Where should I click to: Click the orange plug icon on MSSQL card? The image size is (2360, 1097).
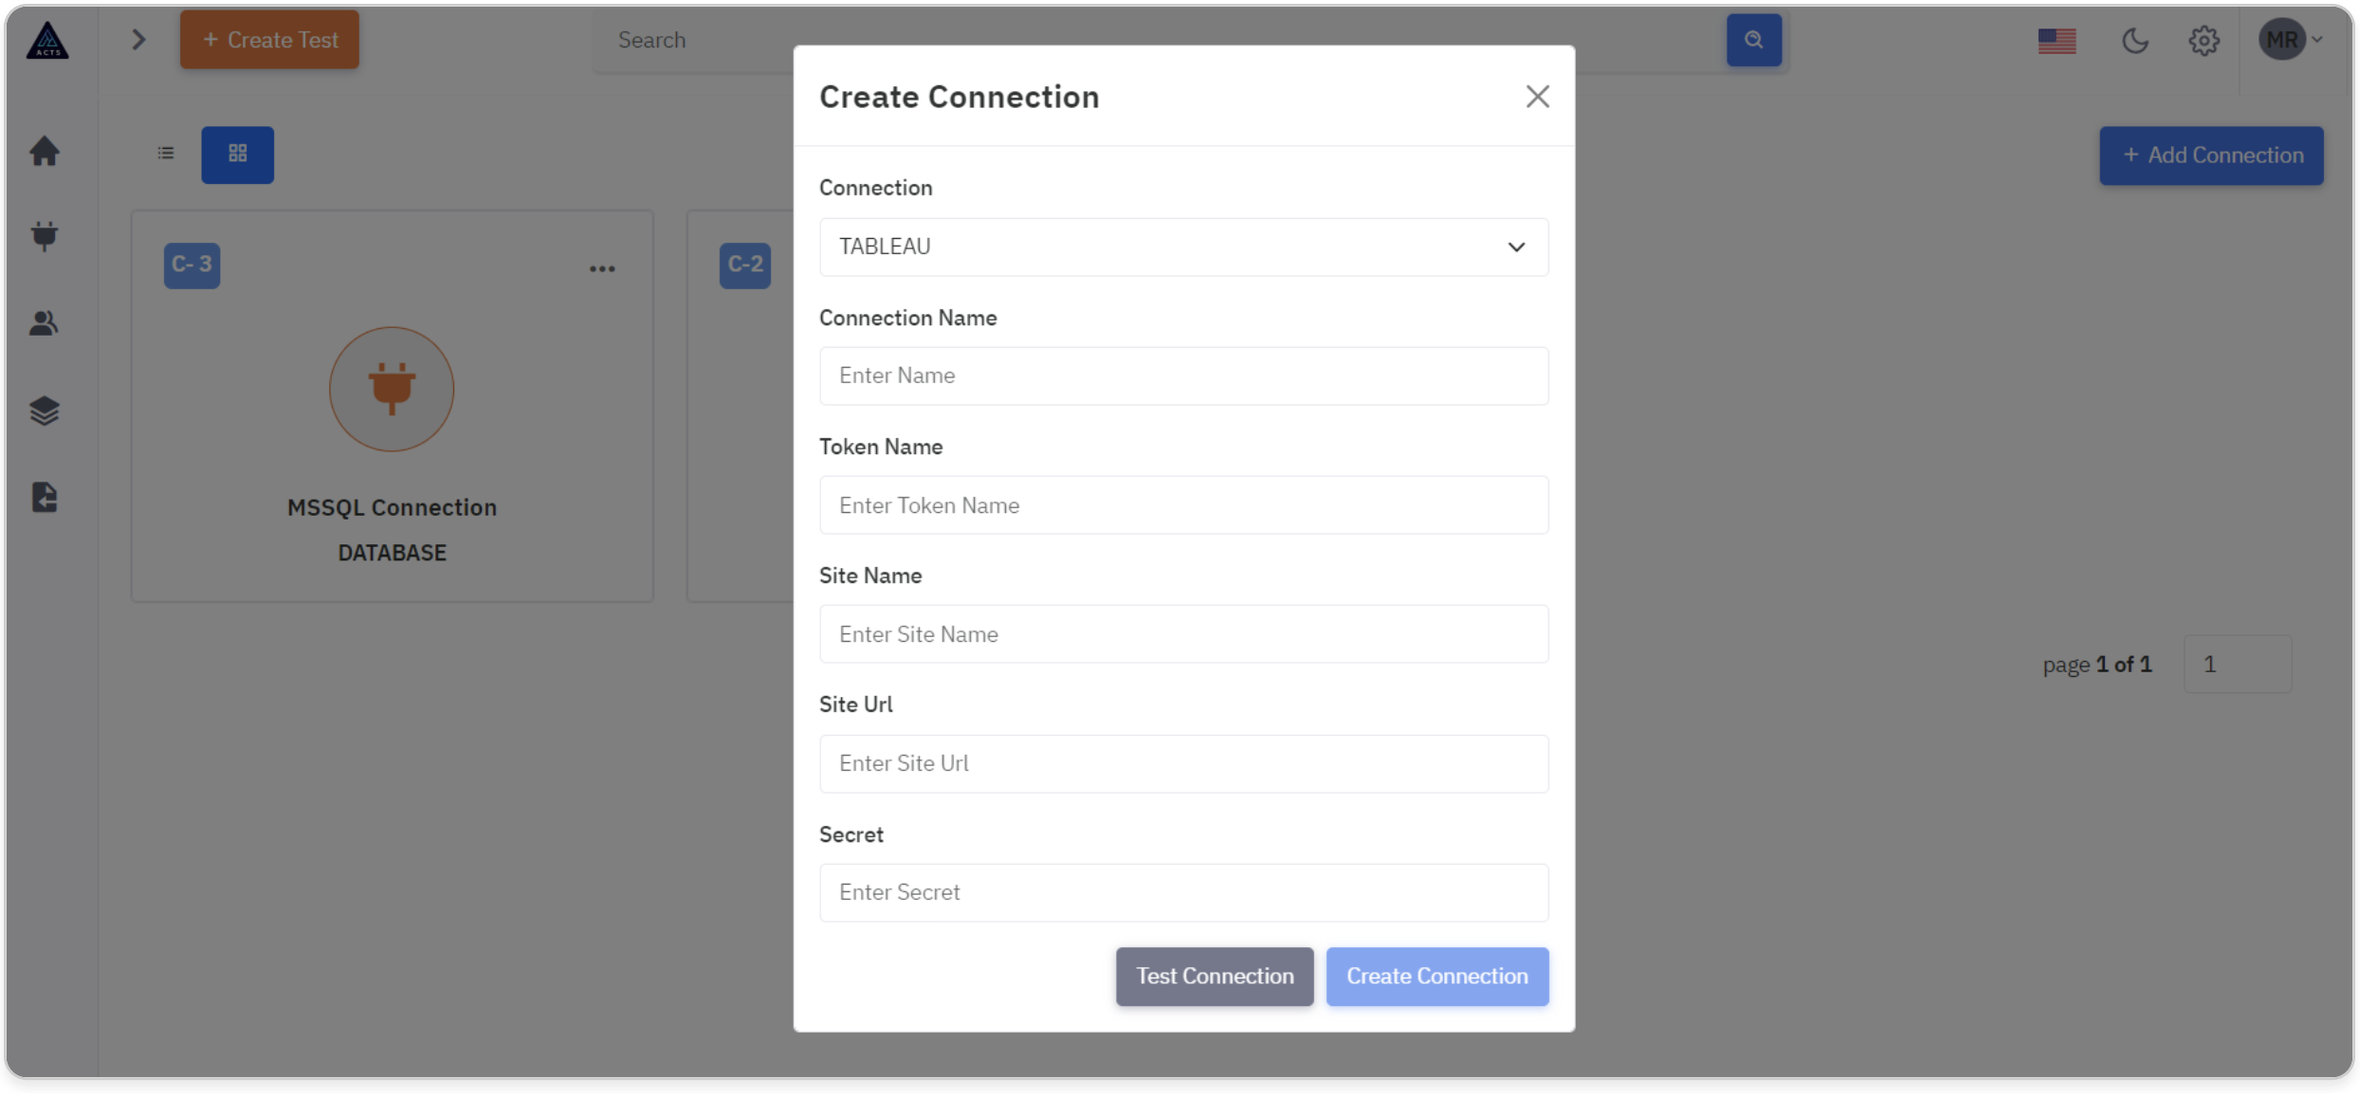[x=392, y=389]
